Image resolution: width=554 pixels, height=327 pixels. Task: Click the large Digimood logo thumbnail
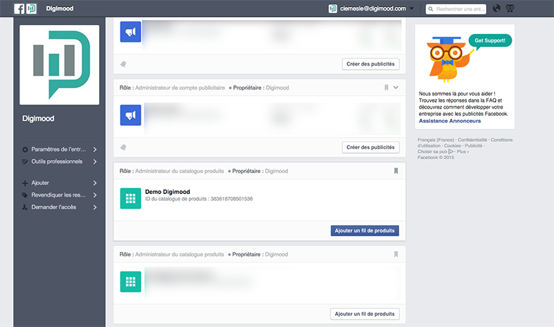(60, 64)
